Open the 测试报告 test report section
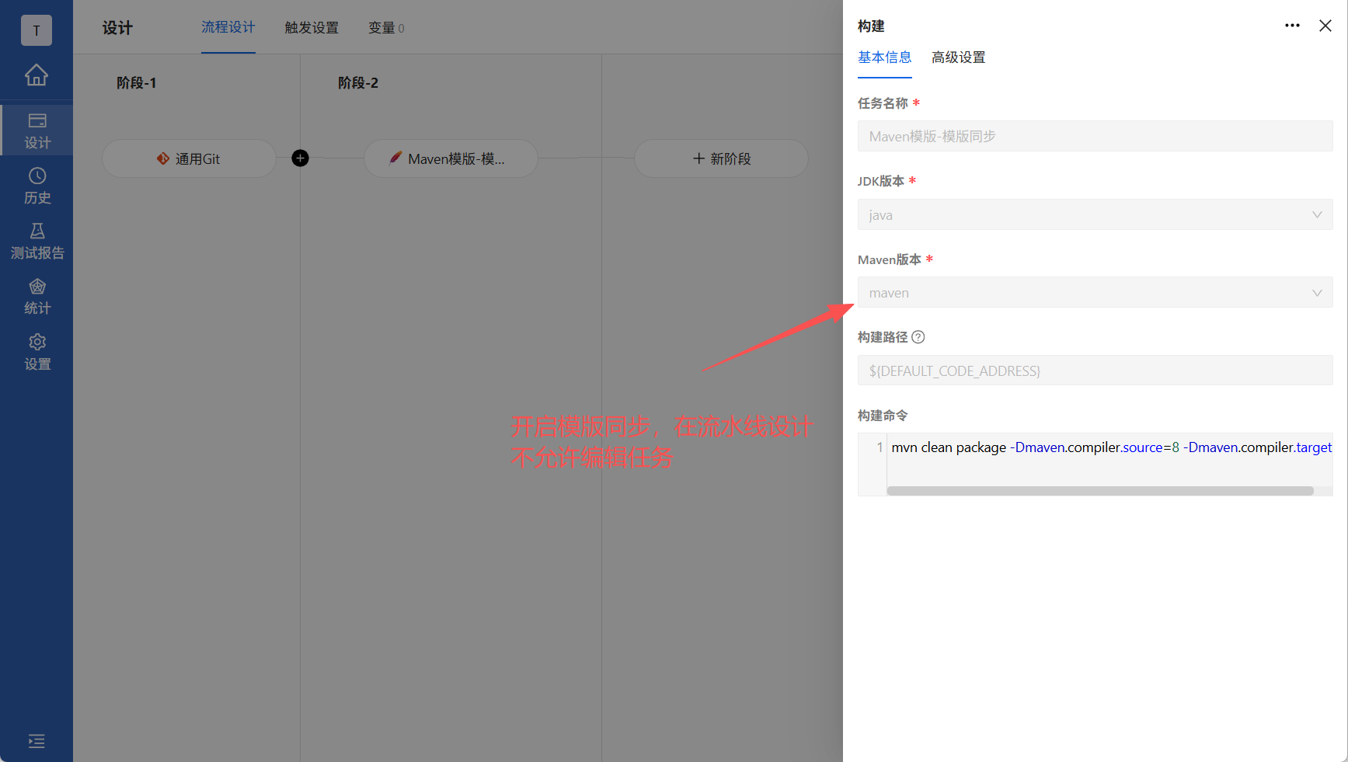 click(37, 242)
